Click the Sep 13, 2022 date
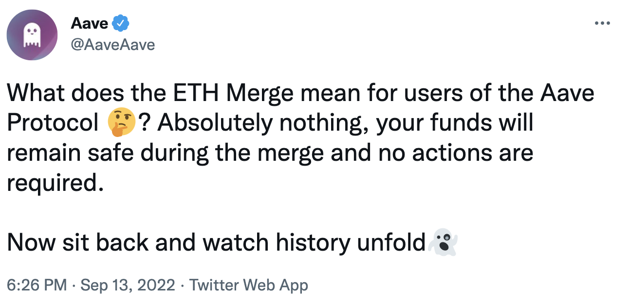 point(128,285)
